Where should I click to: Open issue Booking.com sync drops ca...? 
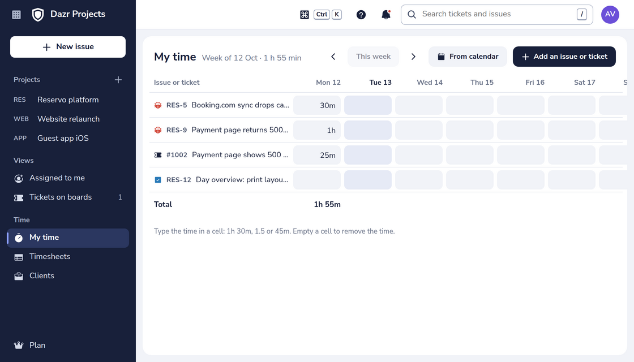coord(240,105)
